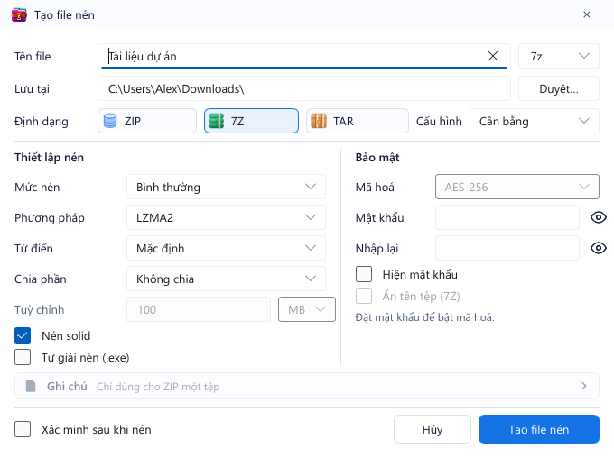This screenshot has height=458, width=614.
Task: Click the Hủy cancel button
Action: click(x=433, y=429)
